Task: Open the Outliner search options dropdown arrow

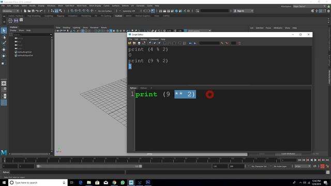Action: 51,35
